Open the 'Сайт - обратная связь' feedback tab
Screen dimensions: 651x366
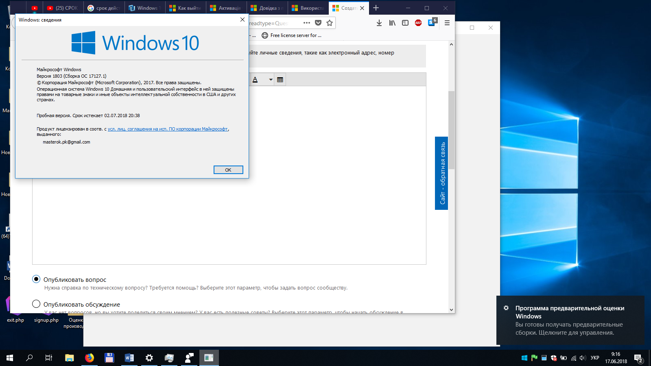pos(441,173)
